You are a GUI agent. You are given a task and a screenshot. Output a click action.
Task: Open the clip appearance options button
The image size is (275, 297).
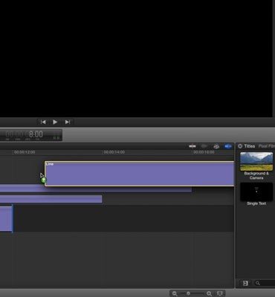point(220,293)
